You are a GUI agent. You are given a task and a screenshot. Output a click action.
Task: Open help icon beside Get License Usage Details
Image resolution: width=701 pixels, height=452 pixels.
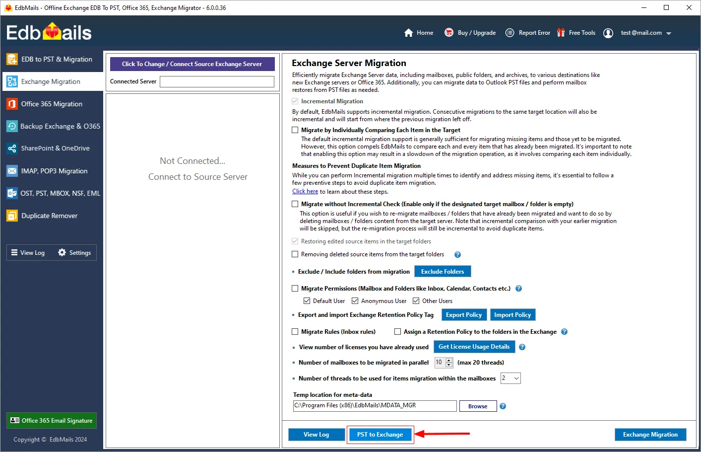[x=522, y=347]
